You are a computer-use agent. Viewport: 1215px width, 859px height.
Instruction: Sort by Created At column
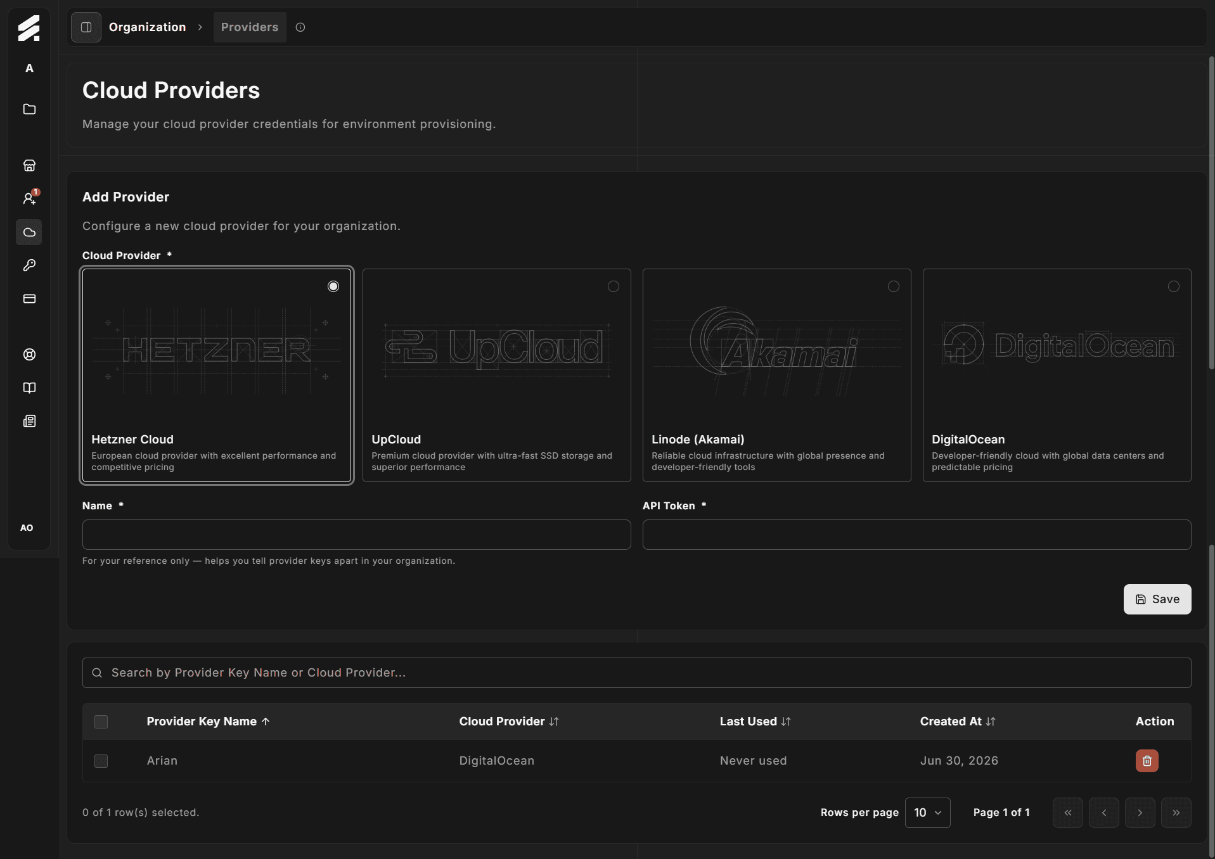[x=958, y=722]
